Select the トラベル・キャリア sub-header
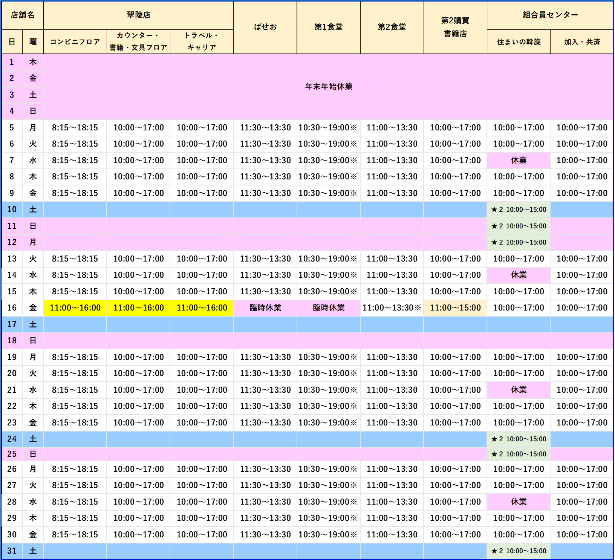Screen dimensions: 615x560 [202, 41]
